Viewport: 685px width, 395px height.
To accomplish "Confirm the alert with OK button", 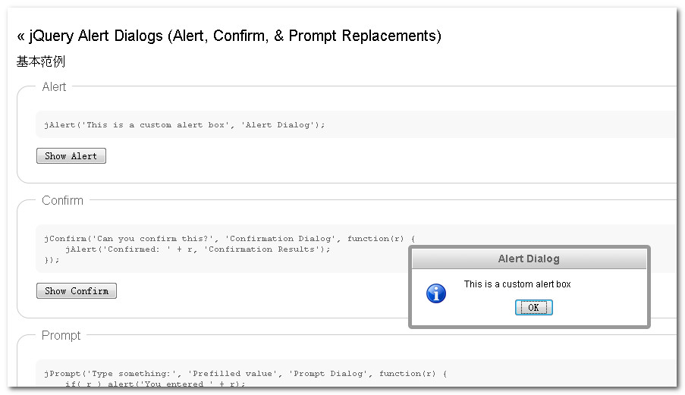I will (533, 307).
